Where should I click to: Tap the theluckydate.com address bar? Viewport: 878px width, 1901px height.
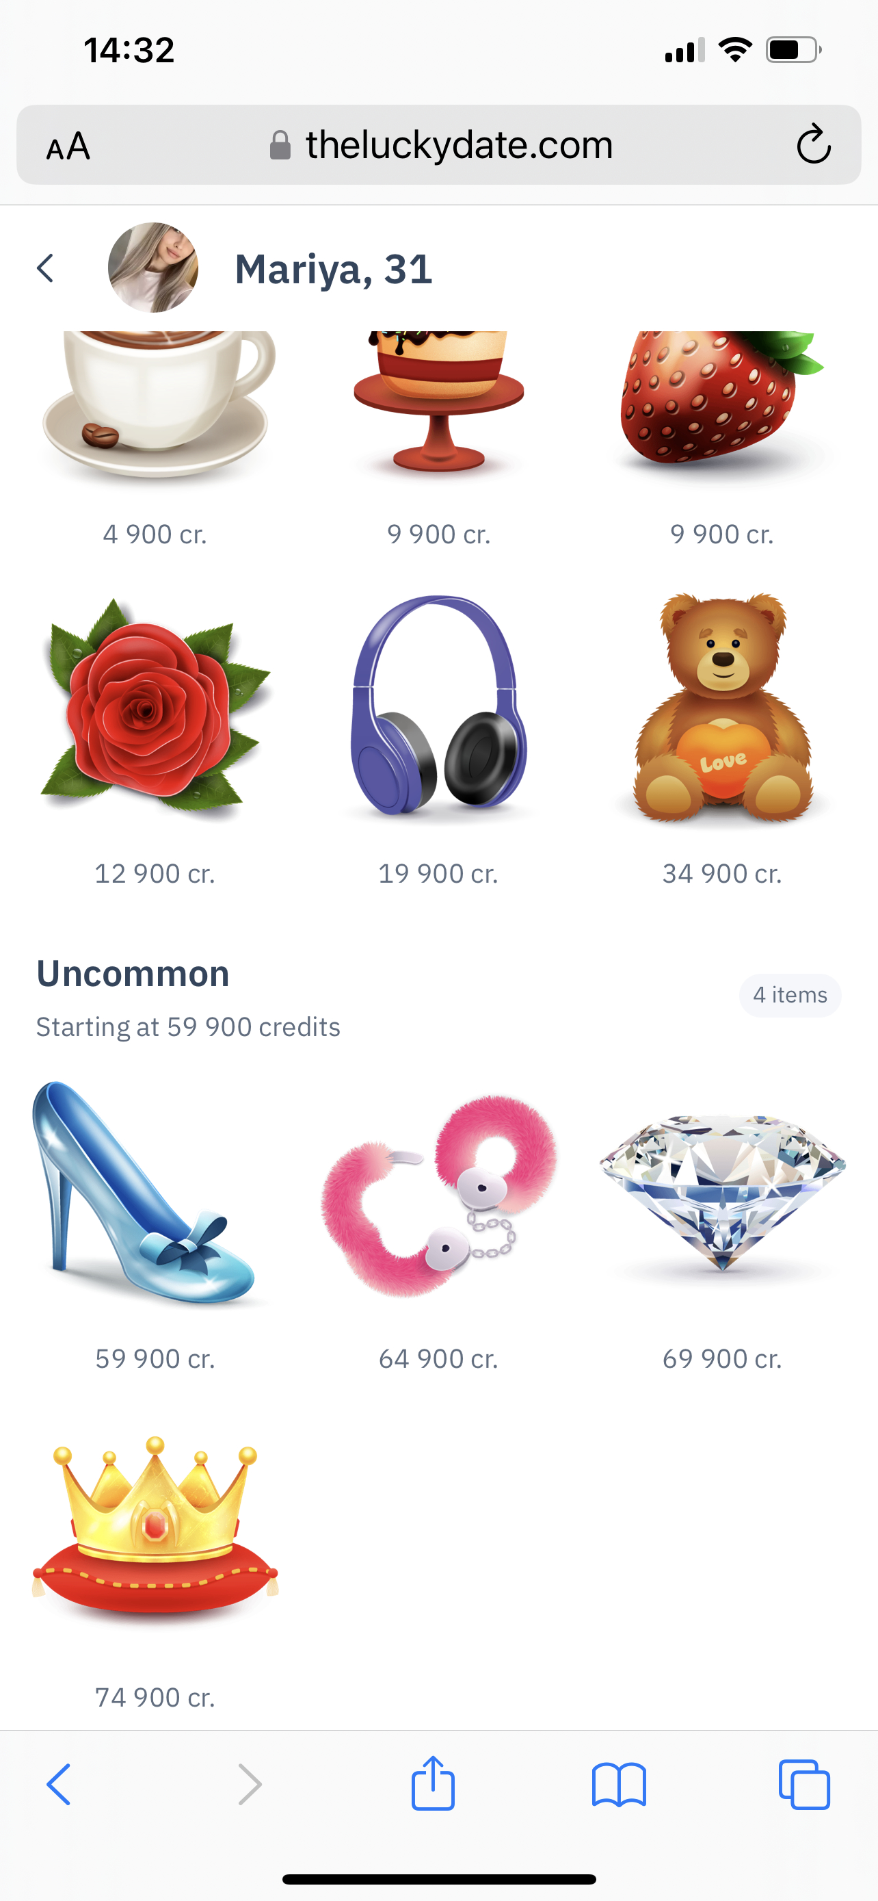pos(440,144)
